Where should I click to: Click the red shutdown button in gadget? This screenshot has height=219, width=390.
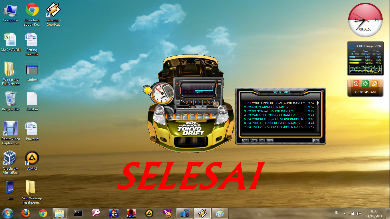pyautogui.click(x=356, y=84)
